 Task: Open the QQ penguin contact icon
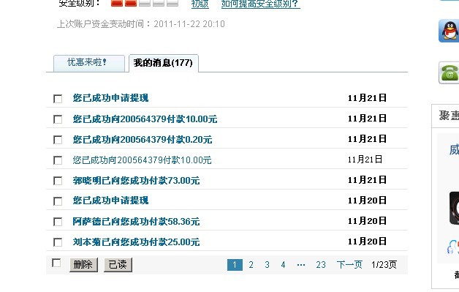pos(449,31)
